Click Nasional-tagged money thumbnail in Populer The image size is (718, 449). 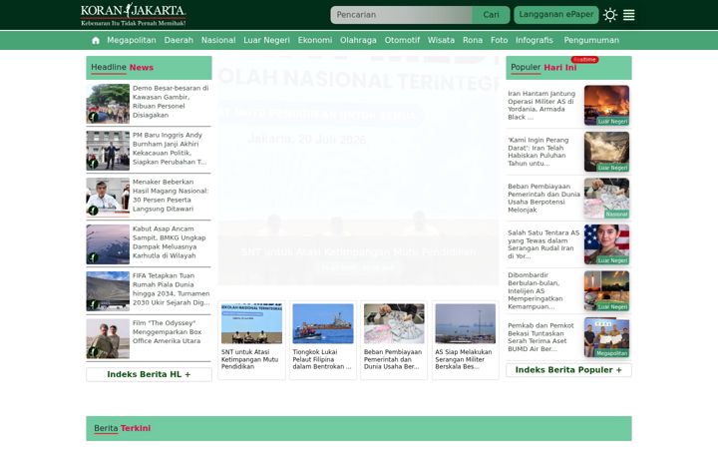606,198
